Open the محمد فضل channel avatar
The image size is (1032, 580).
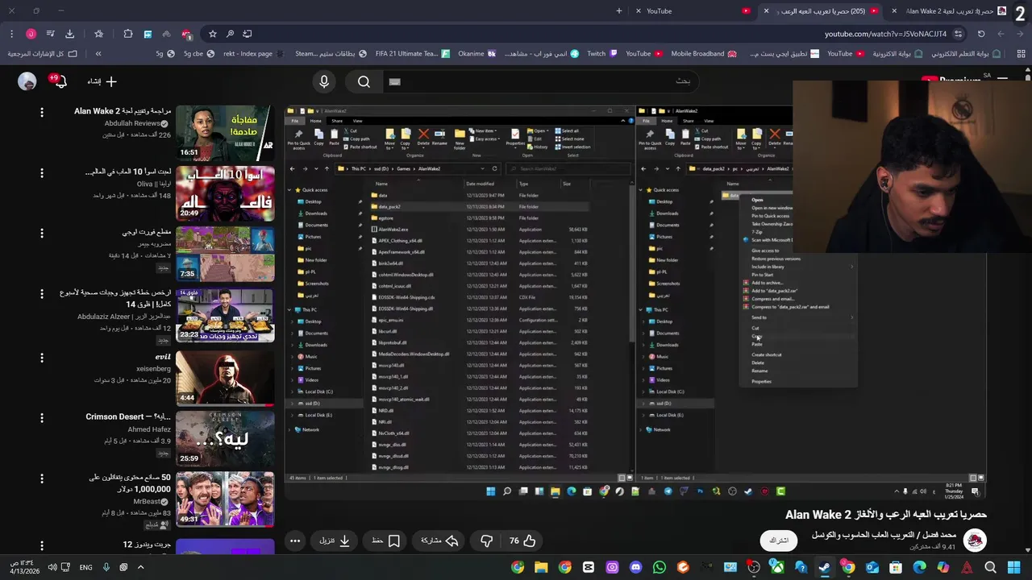pyautogui.click(x=975, y=541)
